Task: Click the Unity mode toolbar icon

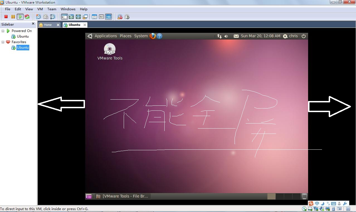Action: [x=85, y=17]
